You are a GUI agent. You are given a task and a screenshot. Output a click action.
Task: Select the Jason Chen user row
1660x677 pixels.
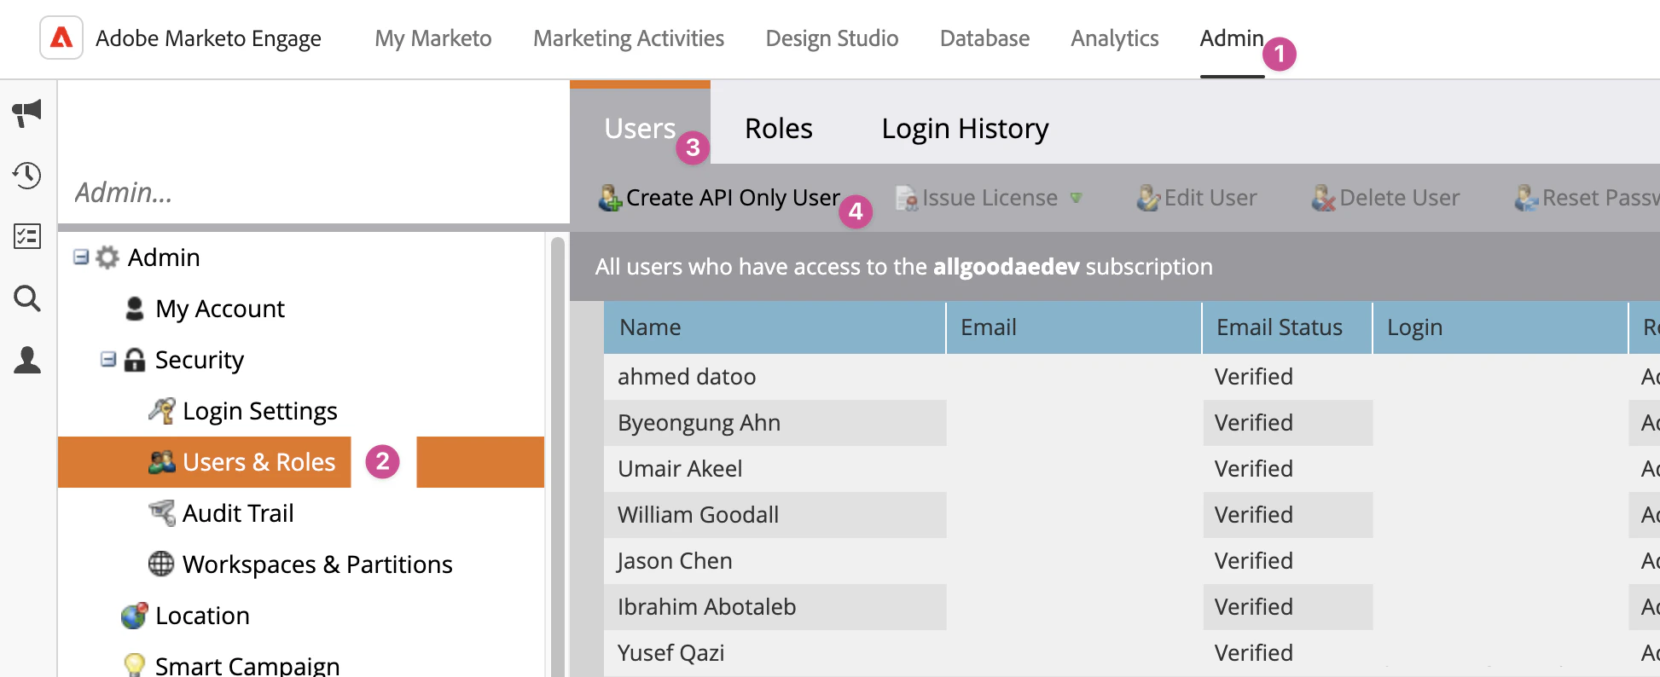[x=1132, y=561]
